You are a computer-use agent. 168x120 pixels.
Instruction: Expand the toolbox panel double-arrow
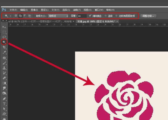3,20
